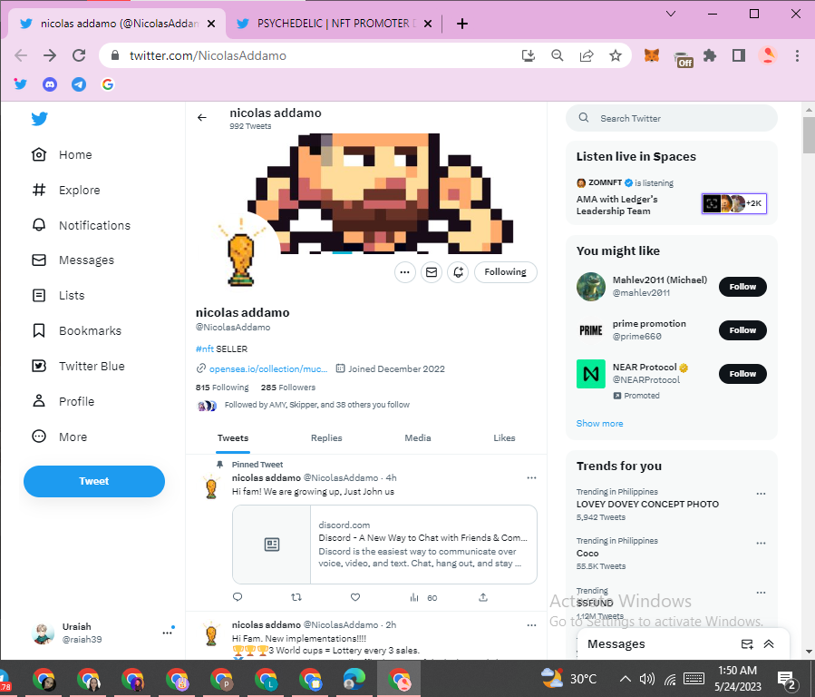Open the extensions puzzle icon
815x697 pixels.
[x=710, y=55]
